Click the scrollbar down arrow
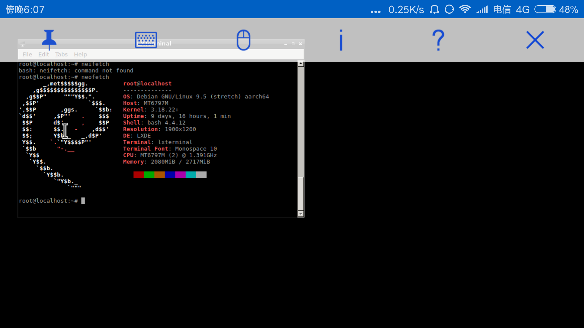Viewport: 584px width, 328px height. (x=301, y=214)
